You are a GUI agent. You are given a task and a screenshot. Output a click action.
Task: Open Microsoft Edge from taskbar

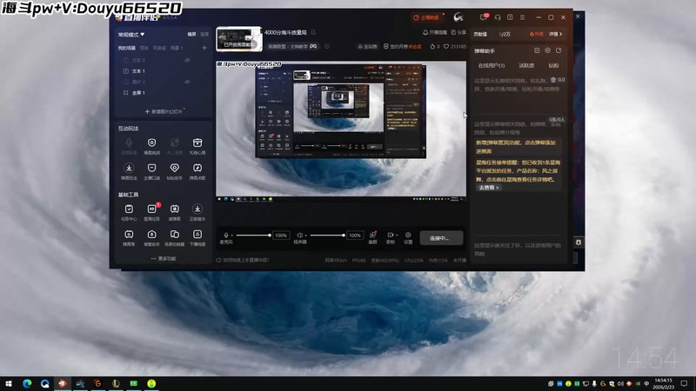pyautogui.click(x=27, y=383)
